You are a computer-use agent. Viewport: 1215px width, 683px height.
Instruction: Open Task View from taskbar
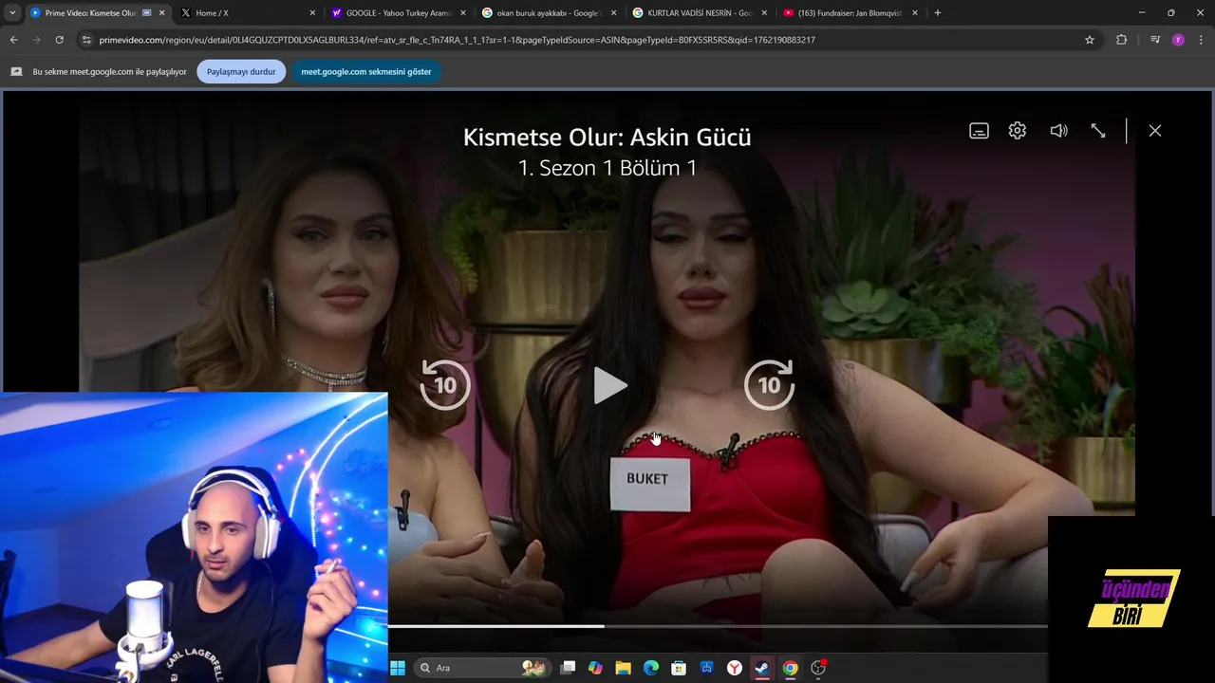568,668
